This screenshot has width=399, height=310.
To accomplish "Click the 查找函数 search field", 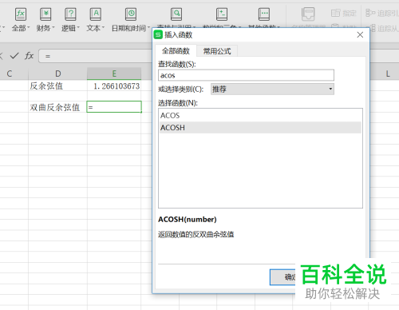I will click(x=246, y=75).
